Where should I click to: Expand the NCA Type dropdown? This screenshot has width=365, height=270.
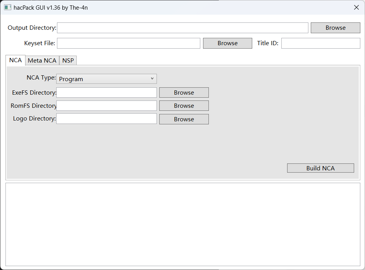(x=107, y=79)
